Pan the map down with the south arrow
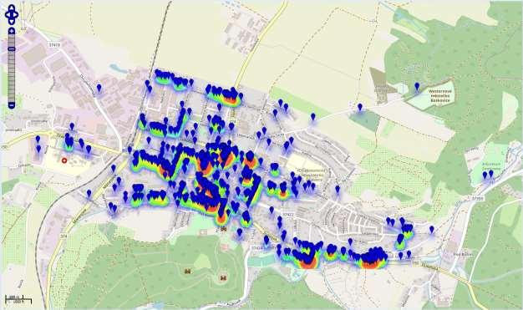This screenshot has width=523, height=310. 12,21
